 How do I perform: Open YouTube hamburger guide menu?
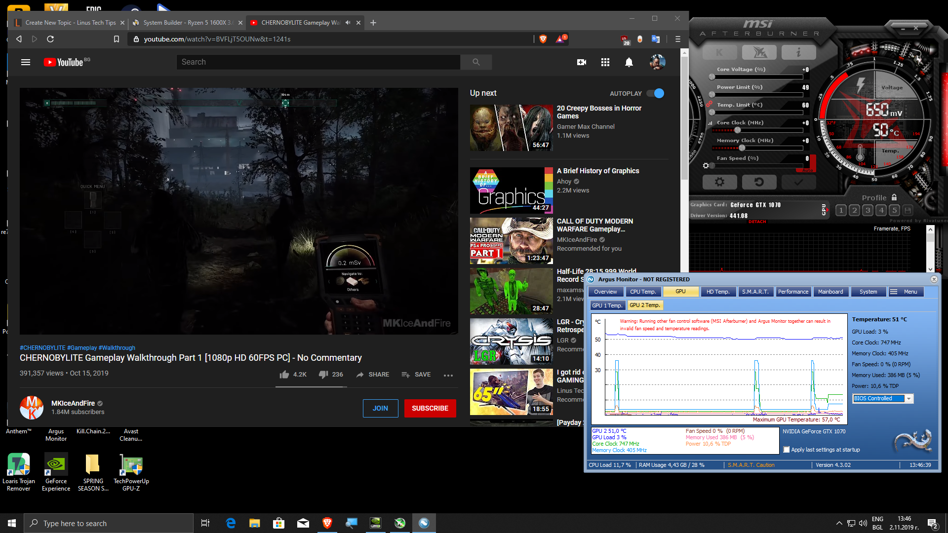[26, 62]
